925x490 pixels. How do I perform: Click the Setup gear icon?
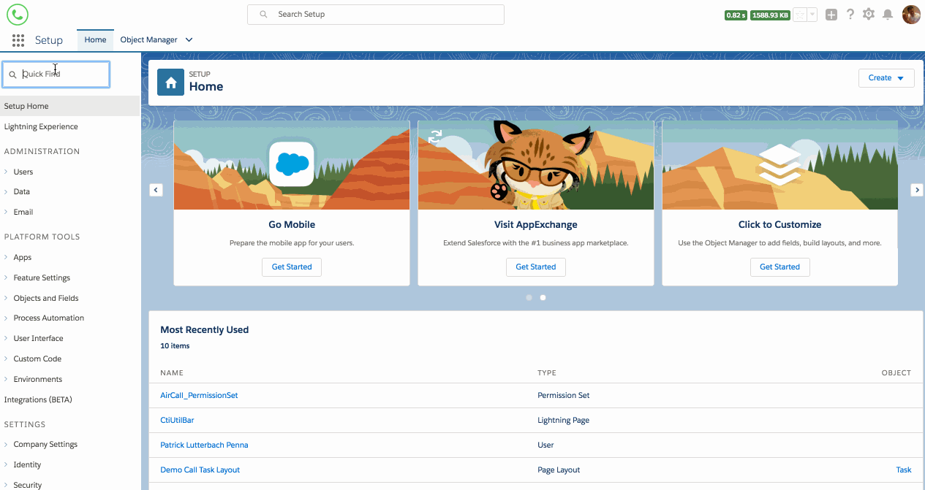[869, 15]
